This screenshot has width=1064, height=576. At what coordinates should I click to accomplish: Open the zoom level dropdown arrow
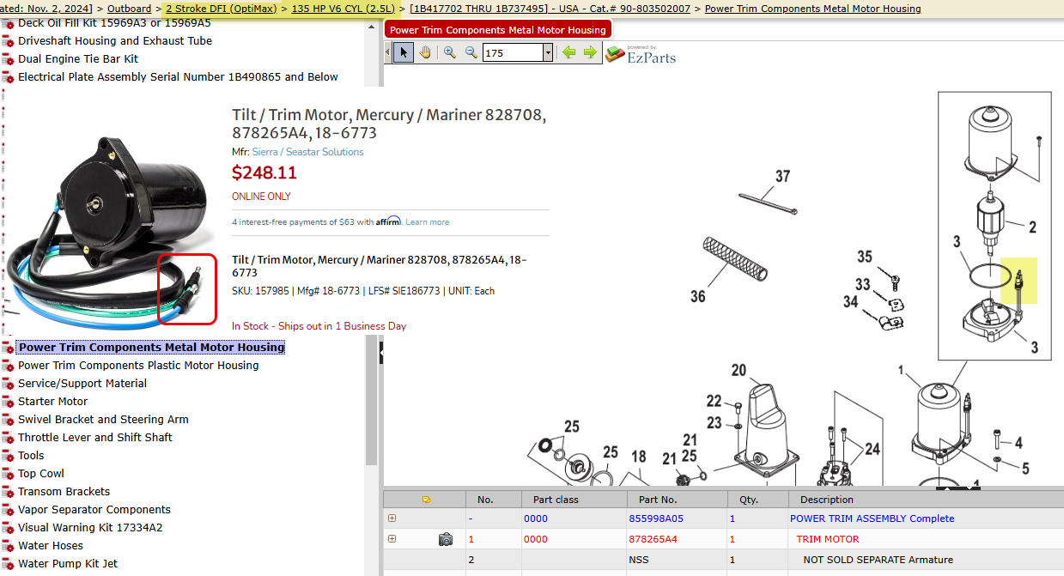click(548, 53)
